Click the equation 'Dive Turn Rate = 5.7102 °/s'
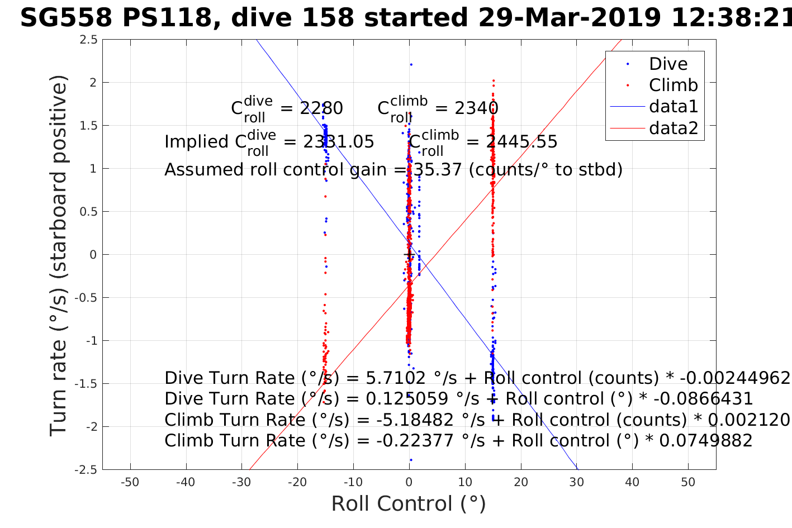The image size is (792, 528). [x=477, y=378]
